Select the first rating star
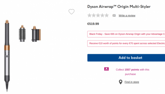This screenshot has width=165, height=94. [89, 15]
